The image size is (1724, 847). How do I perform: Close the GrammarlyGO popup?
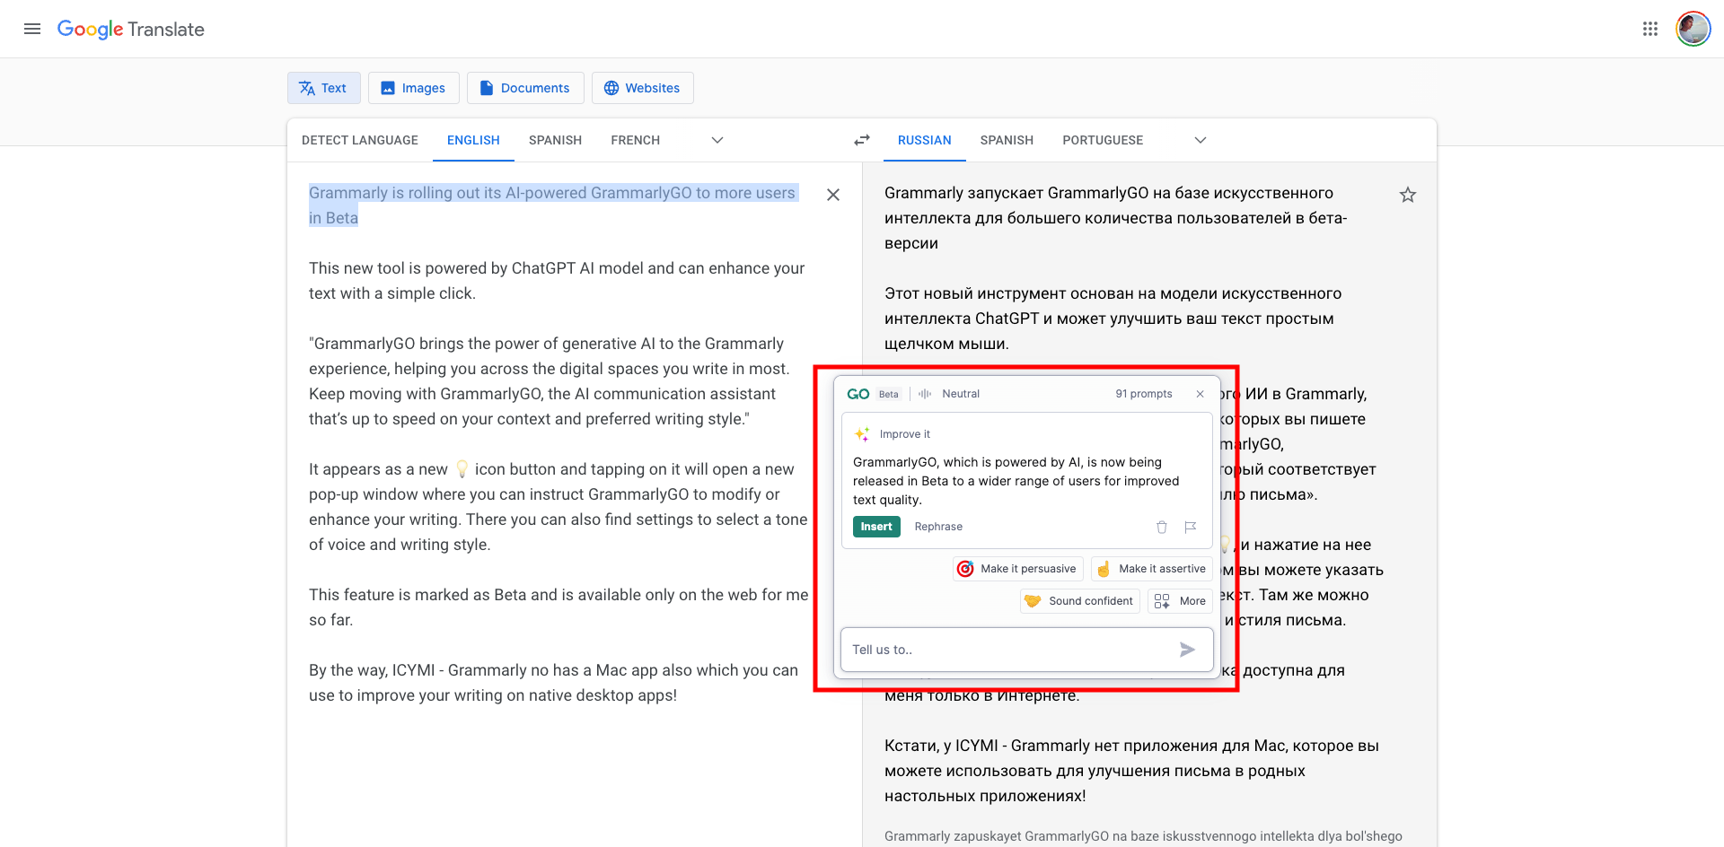coord(1200,394)
